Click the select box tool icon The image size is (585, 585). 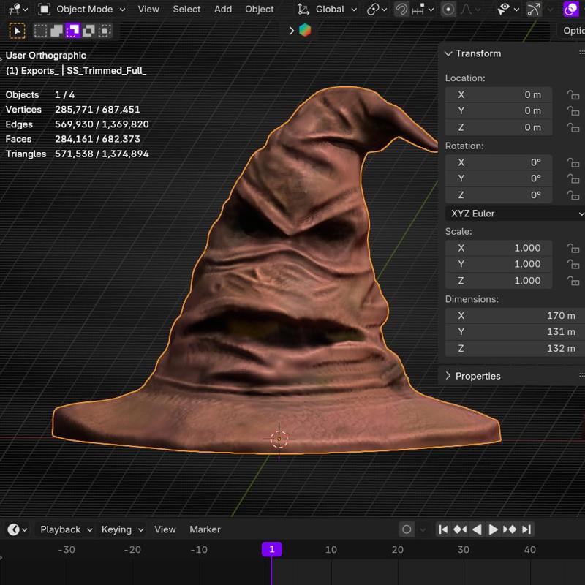17,31
